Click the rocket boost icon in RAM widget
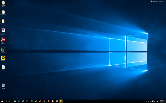Image resolution: width=166 pixels, height=103 pixels. 151,1
